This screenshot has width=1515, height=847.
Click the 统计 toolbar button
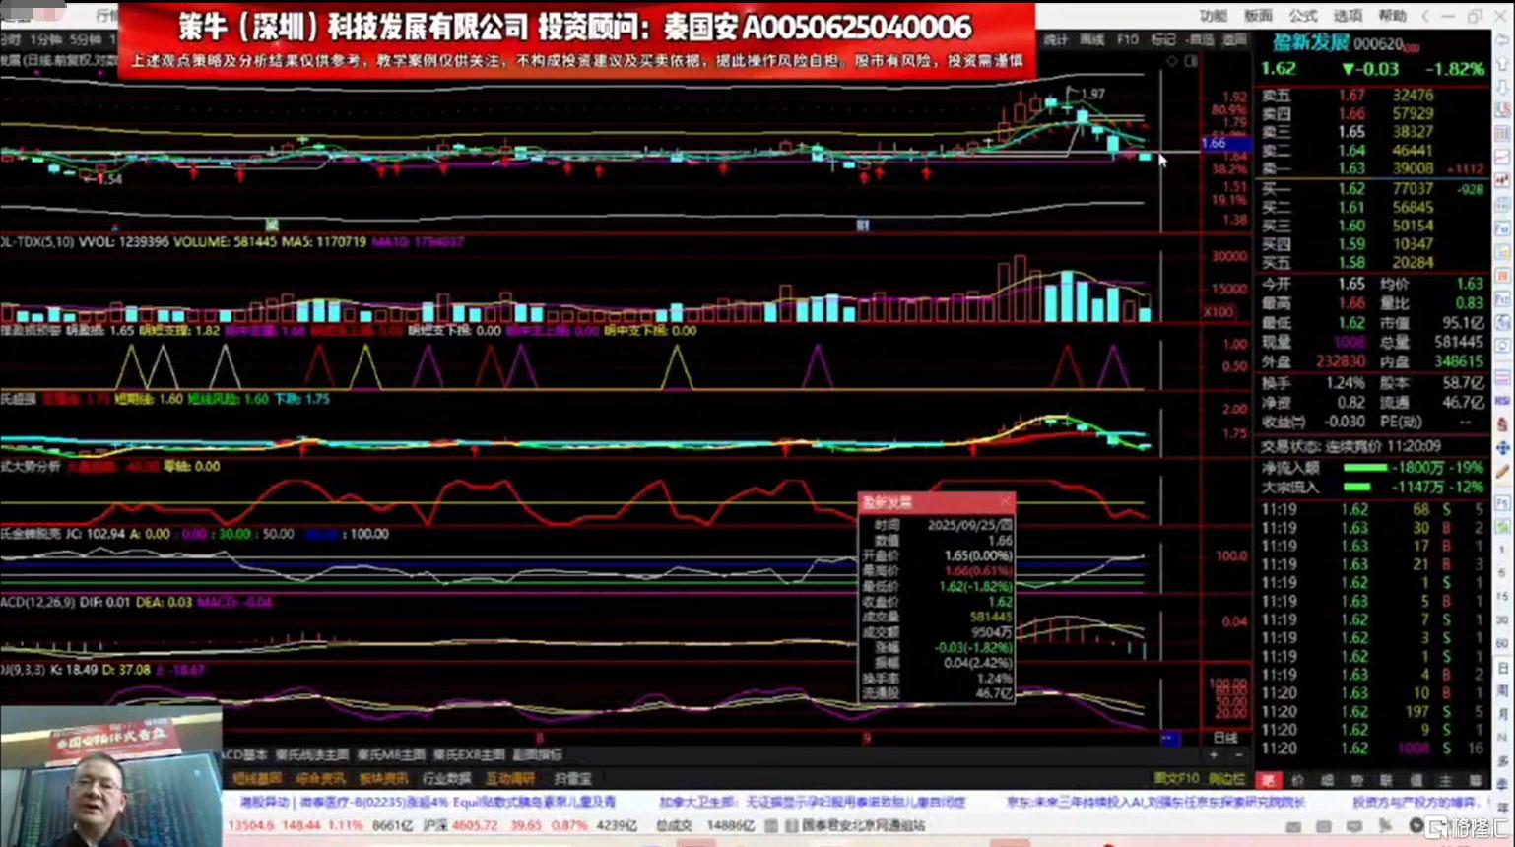click(x=1056, y=40)
